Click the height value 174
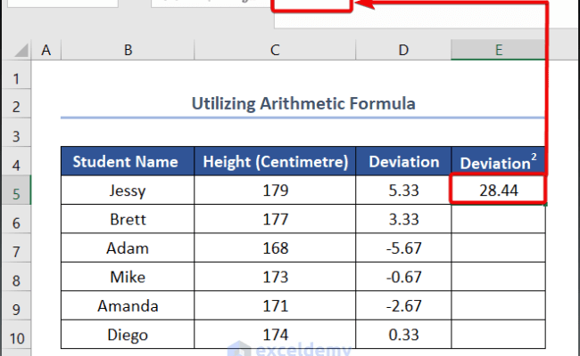Screen dimensions: 580x356 tap(275, 335)
